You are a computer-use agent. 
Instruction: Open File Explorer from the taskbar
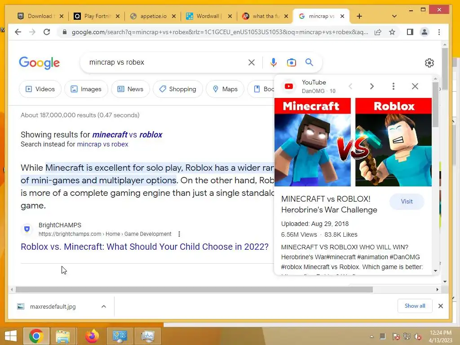[63, 336]
